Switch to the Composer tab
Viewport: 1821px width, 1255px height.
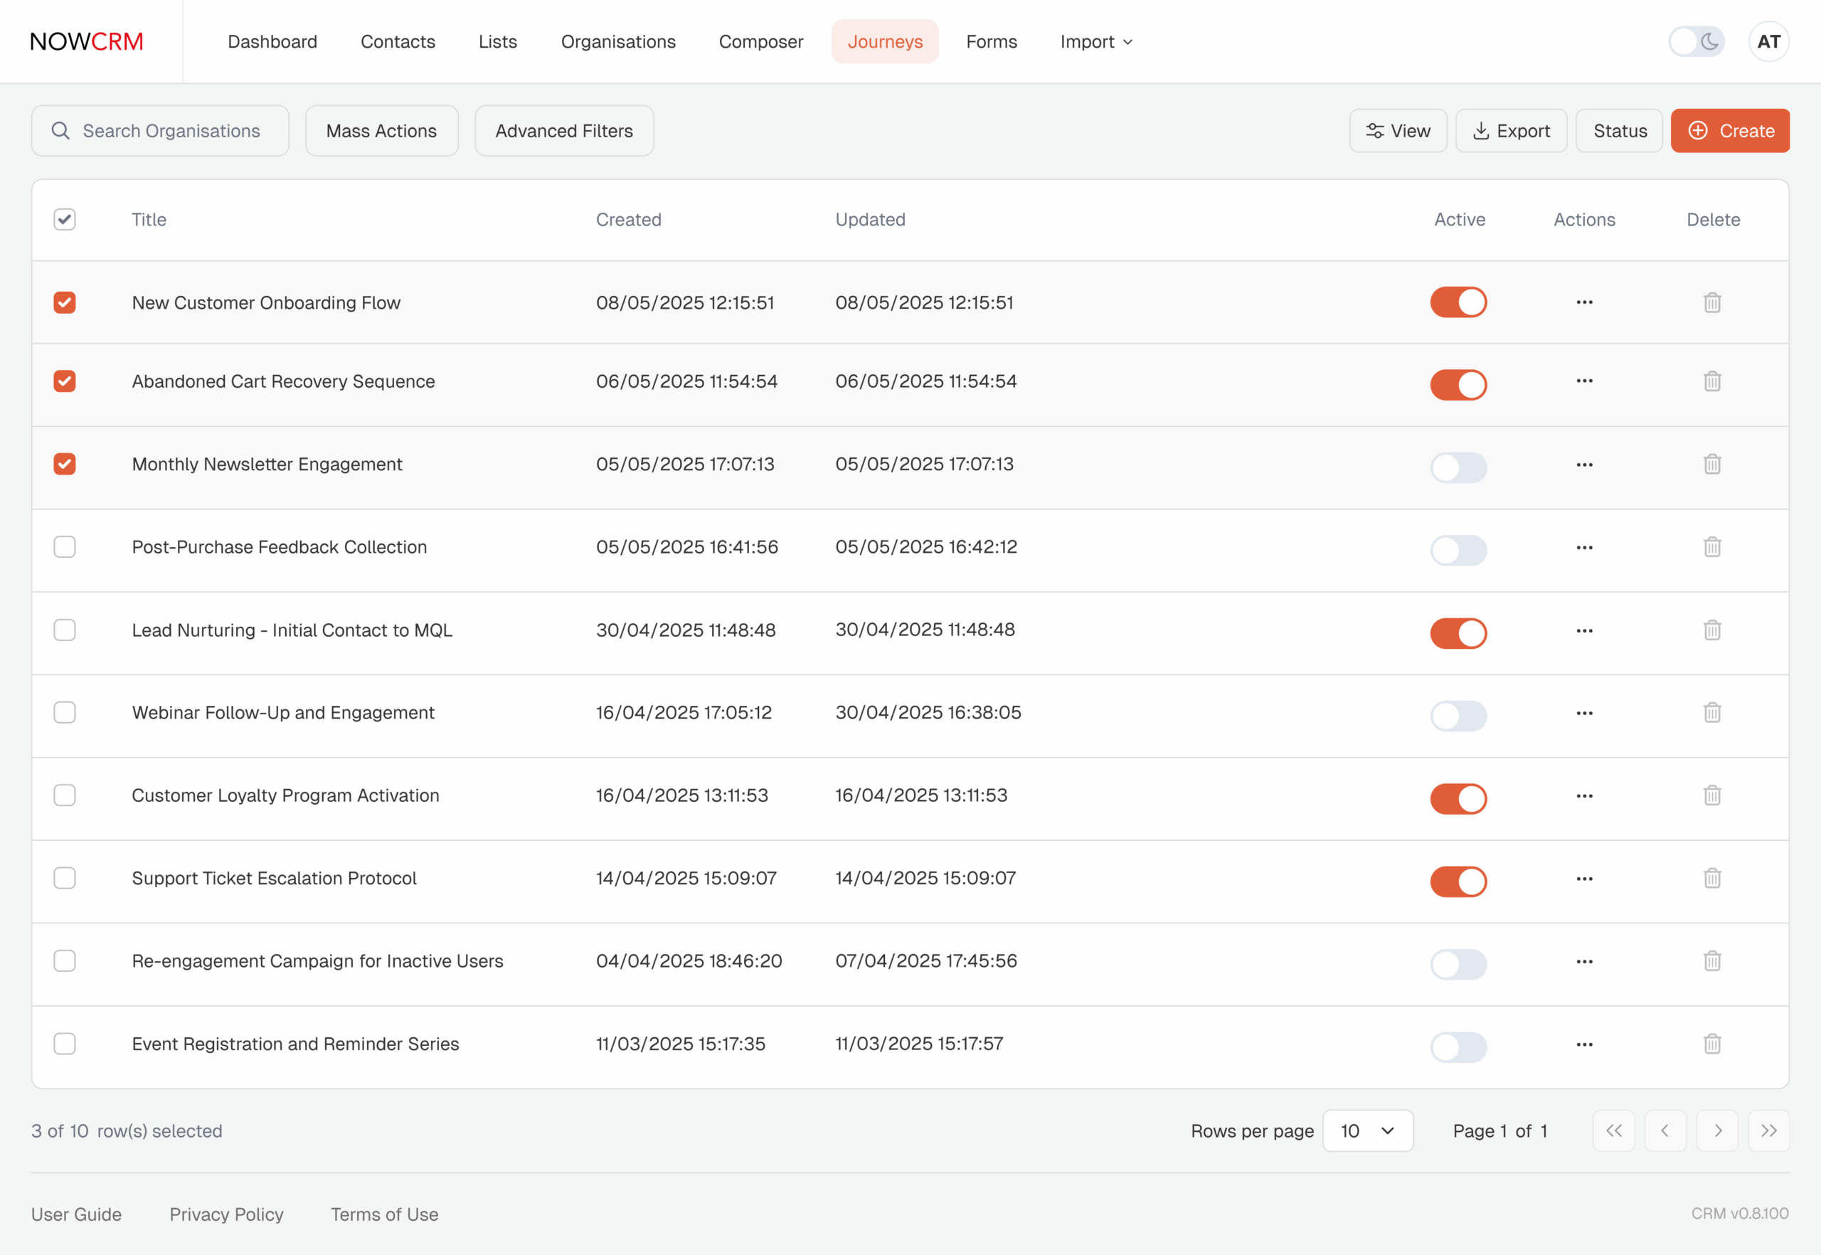pyautogui.click(x=761, y=42)
